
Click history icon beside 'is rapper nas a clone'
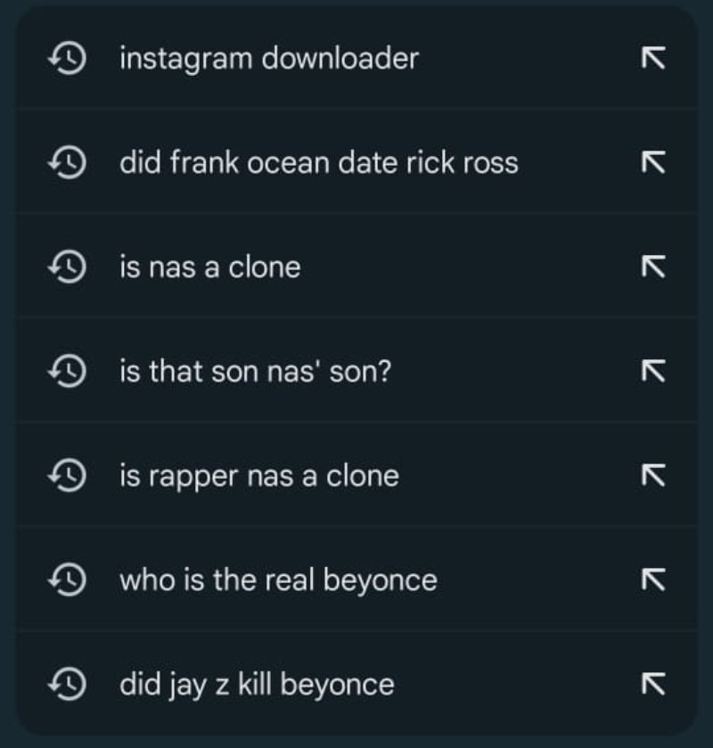(x=68, y=475)
